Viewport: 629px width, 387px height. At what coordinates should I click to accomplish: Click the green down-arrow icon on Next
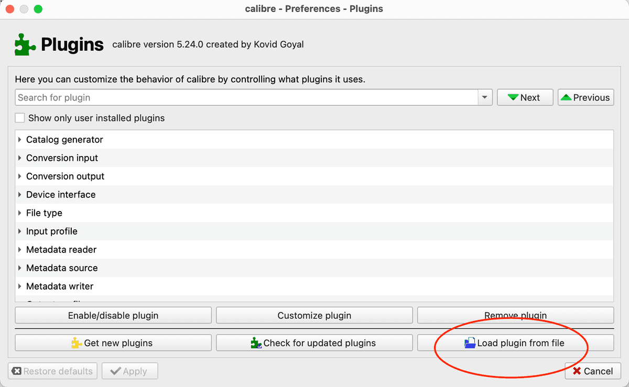512,97
